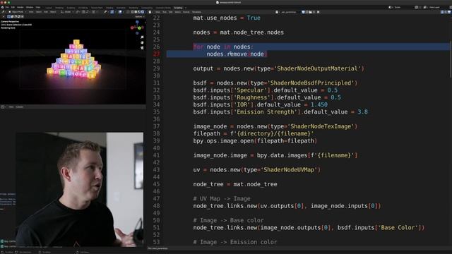
Task: Open the File menu
Action: coord(7,7)
